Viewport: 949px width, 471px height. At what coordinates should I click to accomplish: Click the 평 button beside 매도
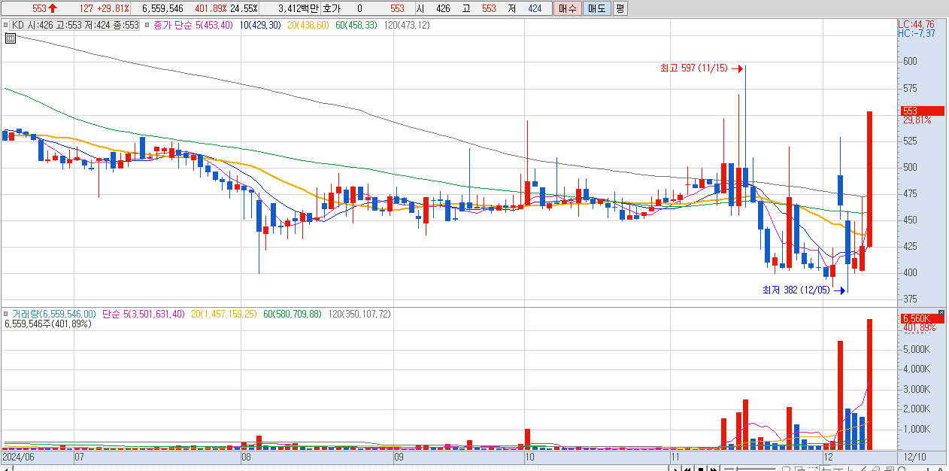click(619, 9)
